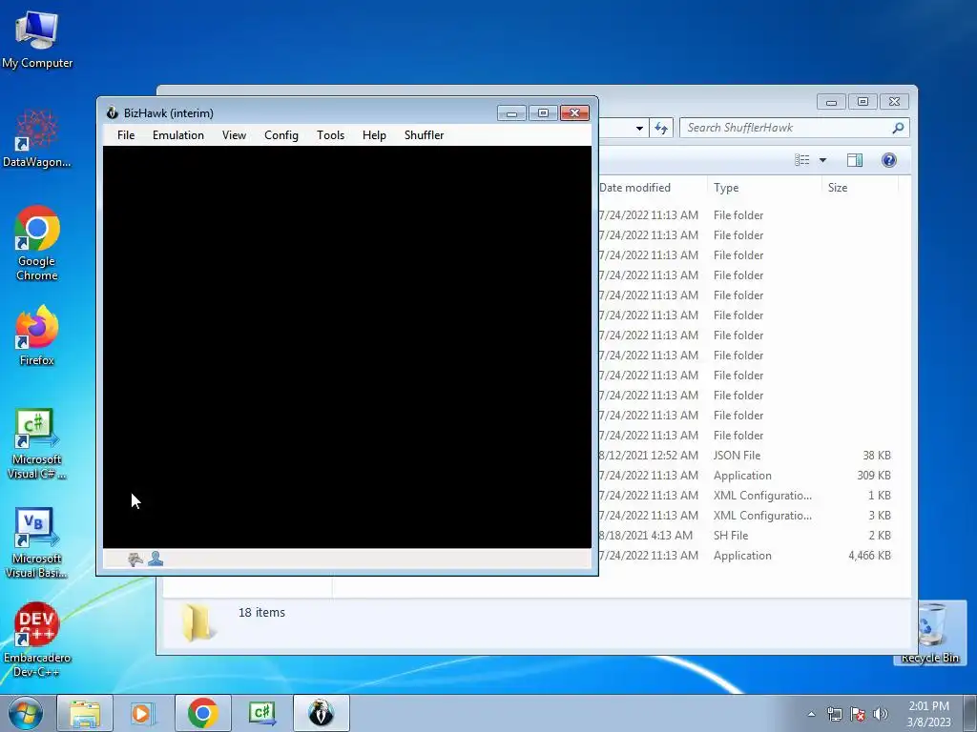Click the Explorer help question mark icon

pyautogui.click(x=889, y=160)
